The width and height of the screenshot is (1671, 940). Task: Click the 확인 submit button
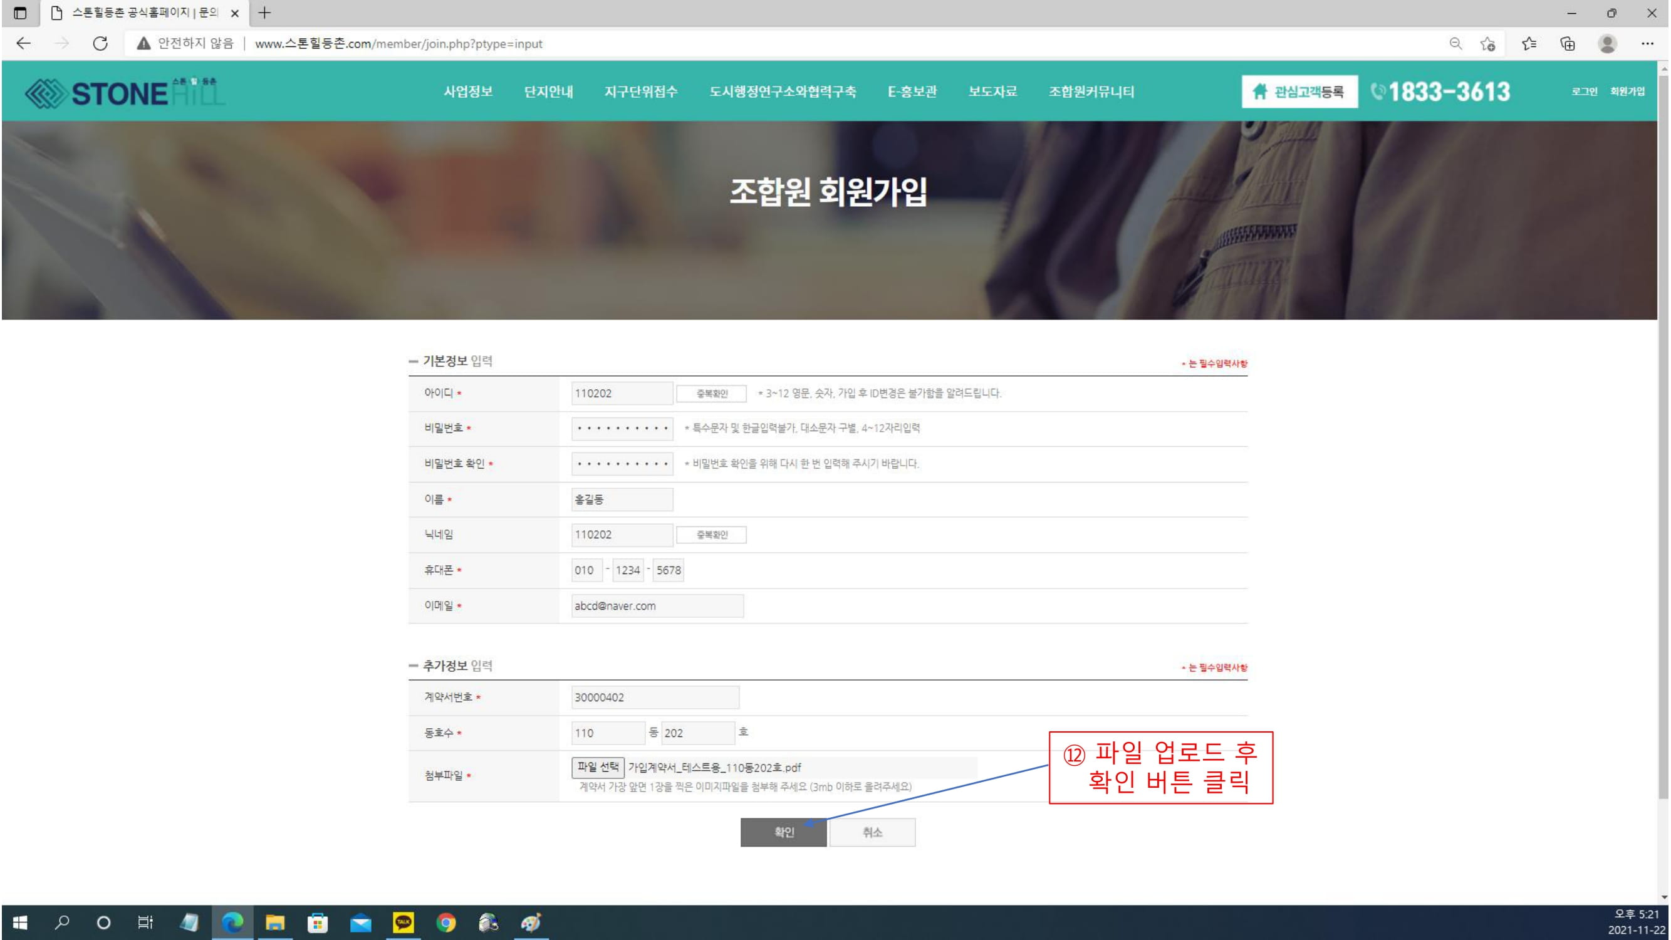783,832
